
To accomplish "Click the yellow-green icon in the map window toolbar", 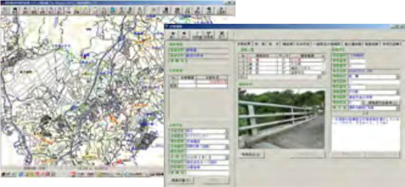I will coord(77,10).
